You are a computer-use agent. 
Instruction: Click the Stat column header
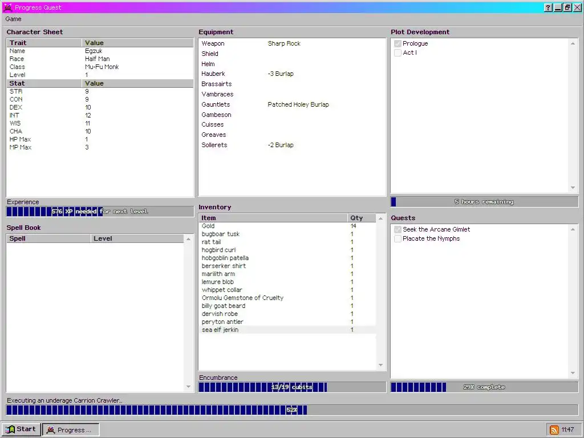pyautogui.click(x=44, y=83)
